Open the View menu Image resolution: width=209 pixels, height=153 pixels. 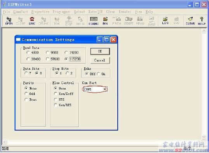pos(138,12)
